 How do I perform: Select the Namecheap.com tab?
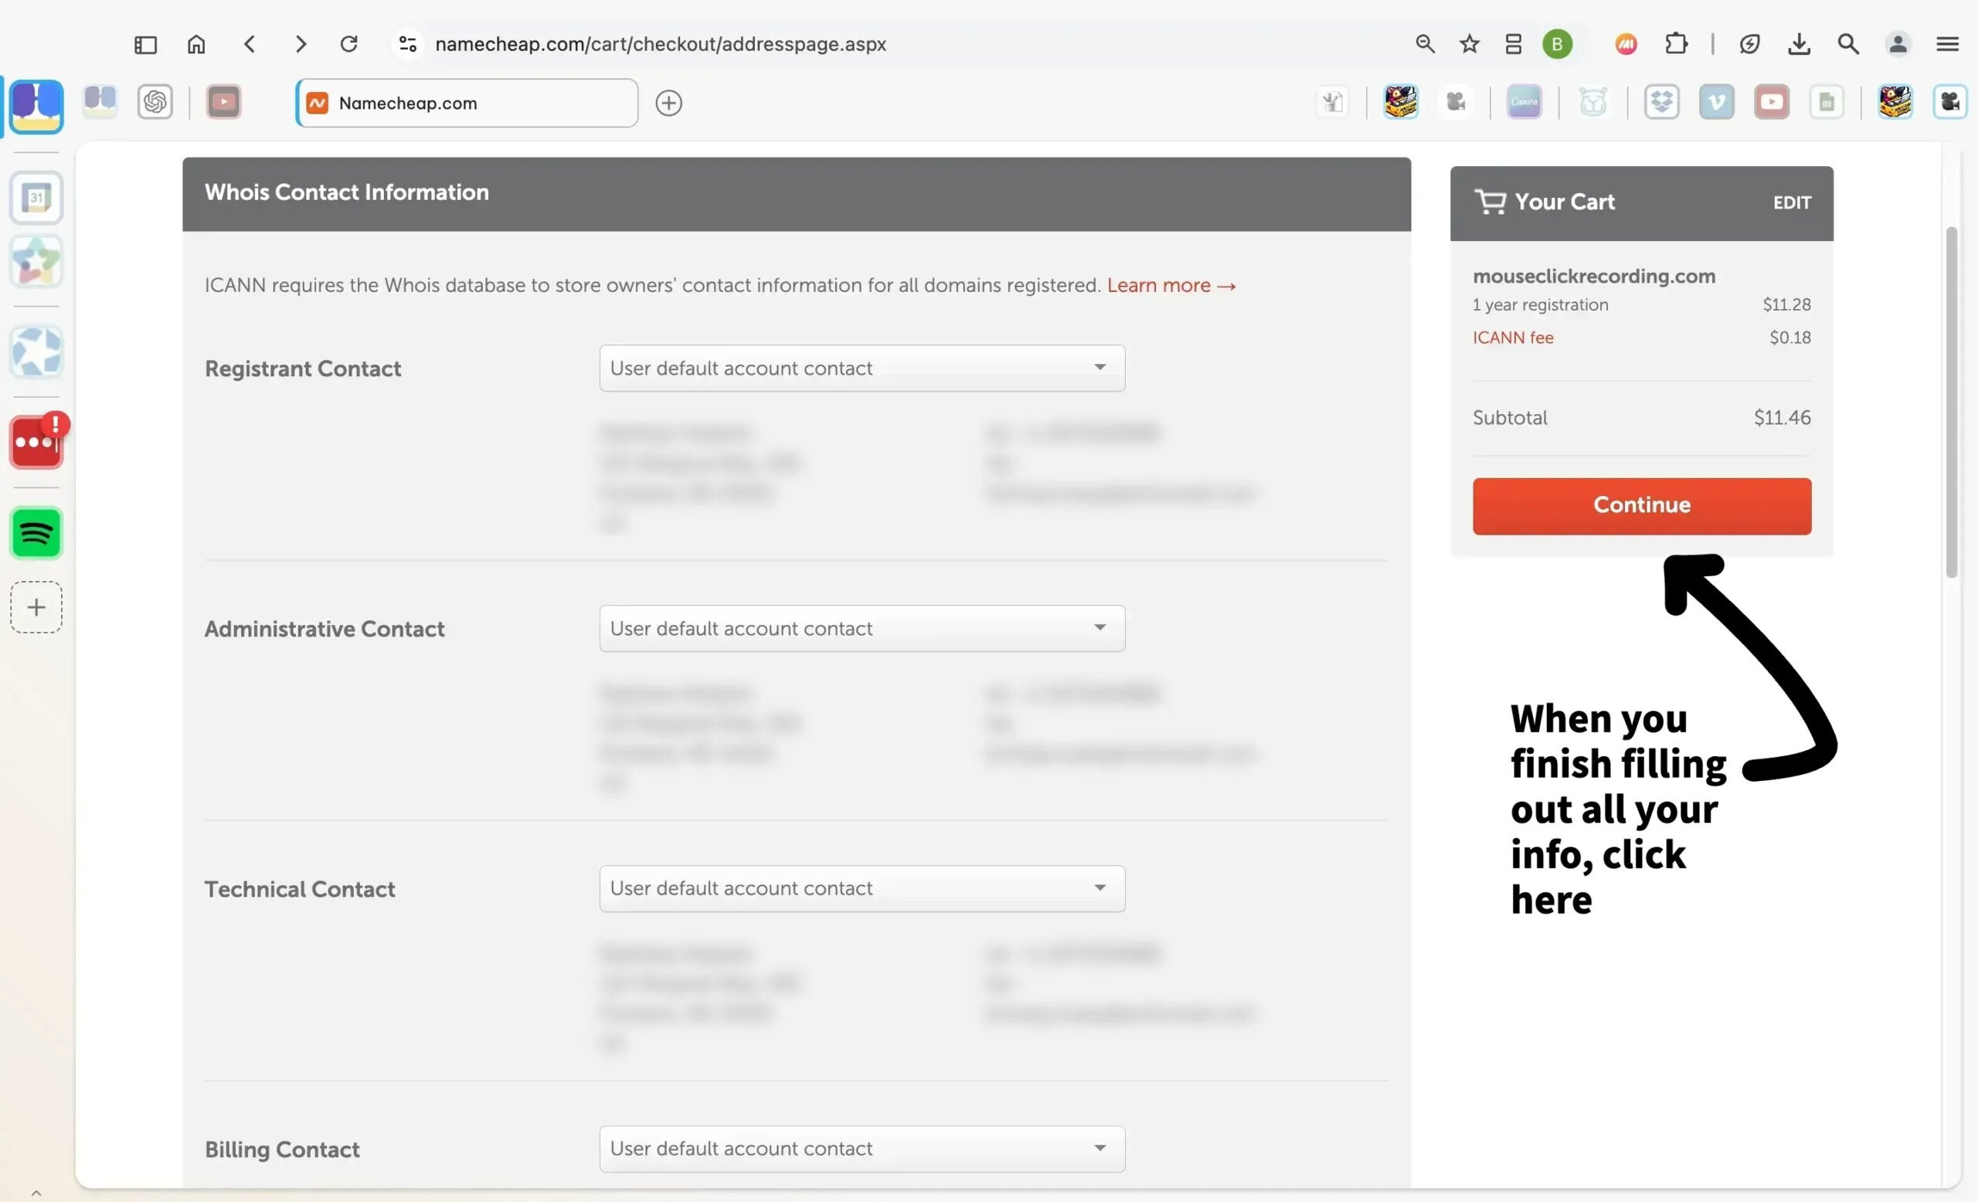(x=467, y=103)
